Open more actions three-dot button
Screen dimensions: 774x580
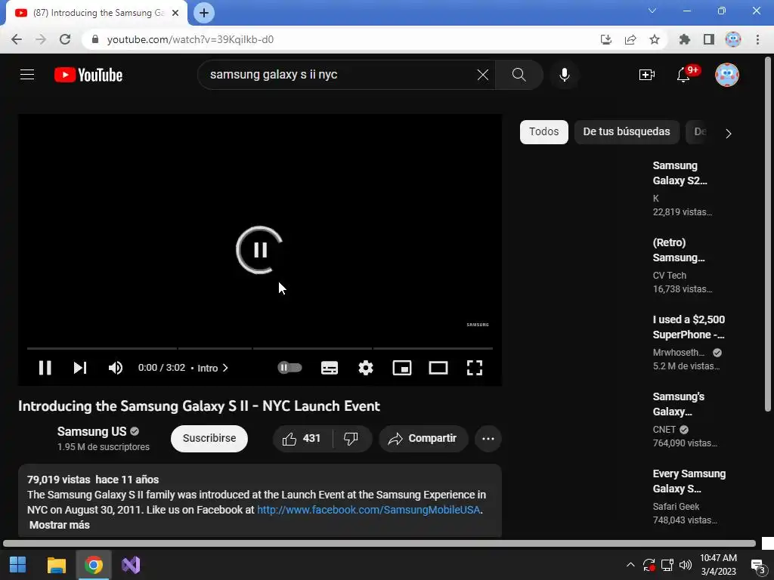tap(488, 439)
